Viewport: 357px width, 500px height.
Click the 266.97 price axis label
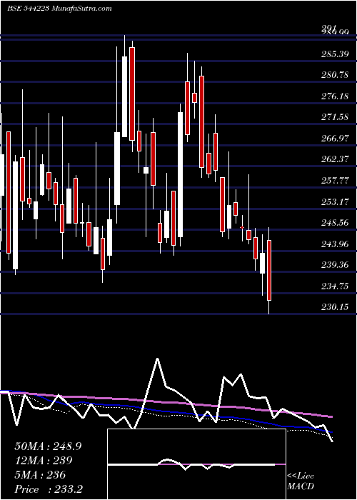pyautogui.click(x=334, y=139)
